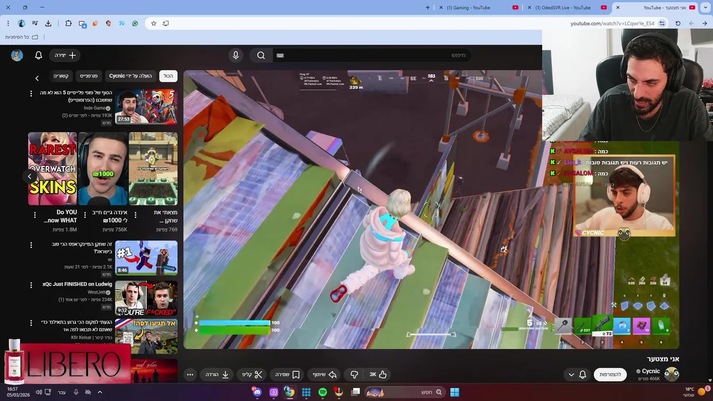Open Chrome from the taskbar
Viewport: 713px width, 401px height.
pyautogui.click(x=290, y=392)
